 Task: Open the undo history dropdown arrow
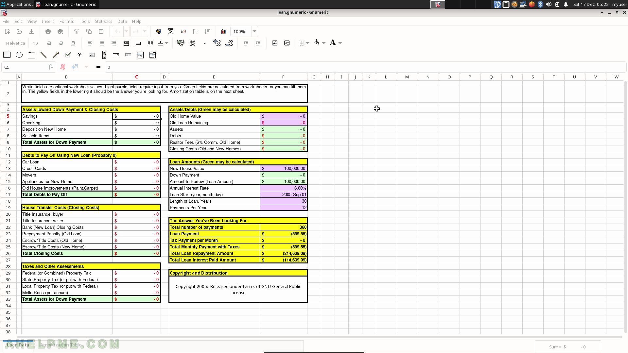pyautogui.click(x=126, y=31)
